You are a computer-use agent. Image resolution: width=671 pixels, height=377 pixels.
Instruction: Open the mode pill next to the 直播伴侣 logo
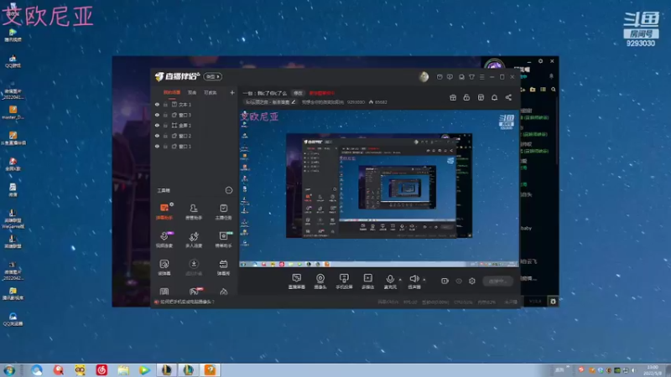point(213,76)
